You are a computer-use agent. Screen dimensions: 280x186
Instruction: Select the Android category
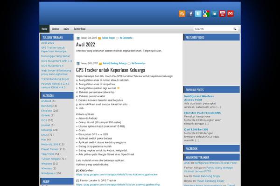coord(46,101)
